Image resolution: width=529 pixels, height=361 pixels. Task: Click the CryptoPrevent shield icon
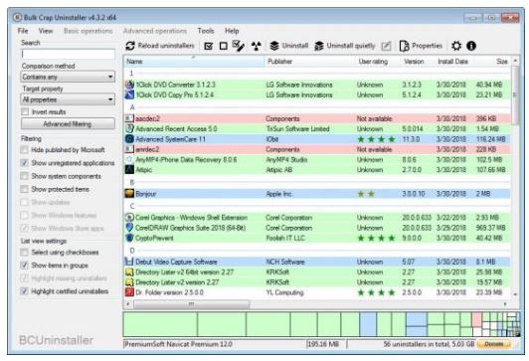[x=129, y=238]
